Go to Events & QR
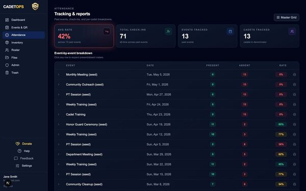306x191 pixels. (x=23, y=28)
